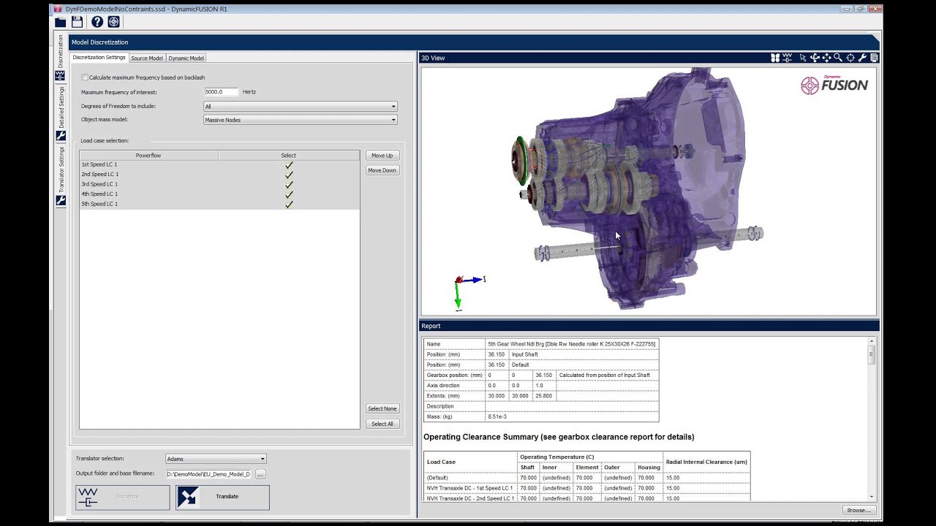Open help via the question mark icon

pos(97,22)
